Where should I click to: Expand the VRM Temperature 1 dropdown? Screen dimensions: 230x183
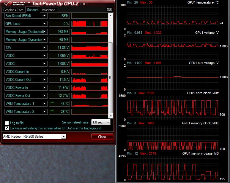pyautogui.click(x=44, y=104)
